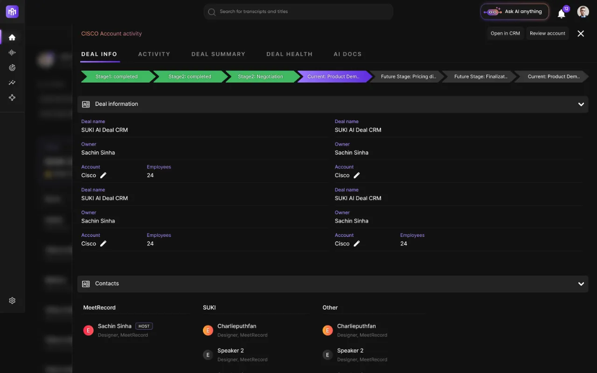Collapse the Deal information section
Viewport: 597px width, 373px height.
click(x=581, y=104)
